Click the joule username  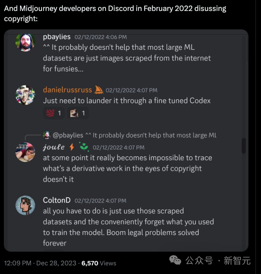55,147
